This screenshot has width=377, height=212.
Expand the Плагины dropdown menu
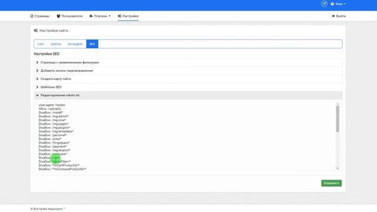tap(100, 16)
